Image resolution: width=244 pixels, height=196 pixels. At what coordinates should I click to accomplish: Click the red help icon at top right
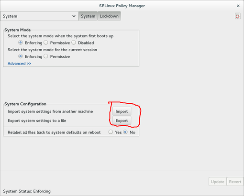237,16
